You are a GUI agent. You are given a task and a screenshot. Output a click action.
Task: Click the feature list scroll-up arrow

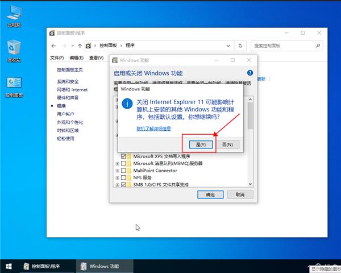(250, 100)
